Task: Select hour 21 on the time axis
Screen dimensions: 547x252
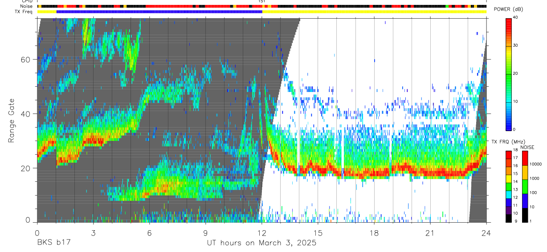Action: (x=430, y=233)
